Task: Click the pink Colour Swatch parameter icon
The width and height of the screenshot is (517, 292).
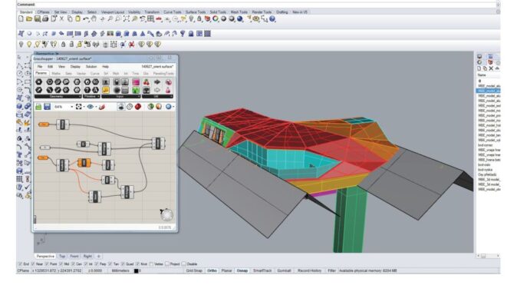Action: pos(136,82)
